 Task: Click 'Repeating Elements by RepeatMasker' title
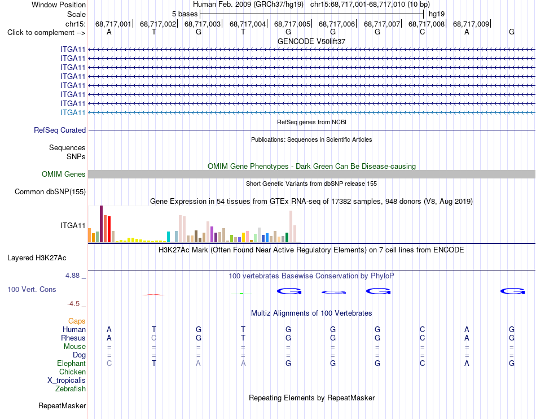pyautogui.click(x=312, y=398)
